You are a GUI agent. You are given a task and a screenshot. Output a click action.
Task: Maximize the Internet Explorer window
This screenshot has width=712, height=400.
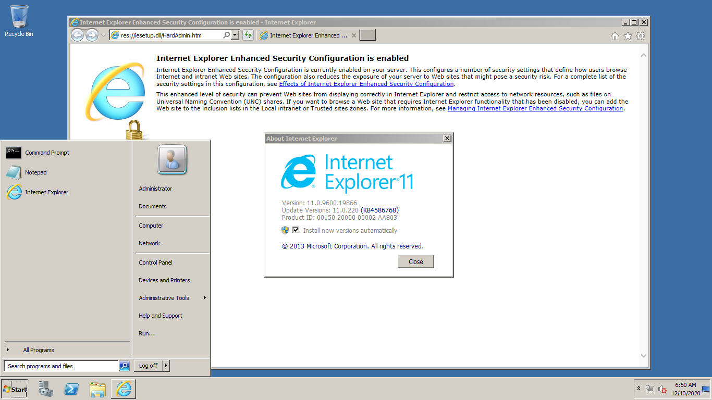[x=634, y=22]
